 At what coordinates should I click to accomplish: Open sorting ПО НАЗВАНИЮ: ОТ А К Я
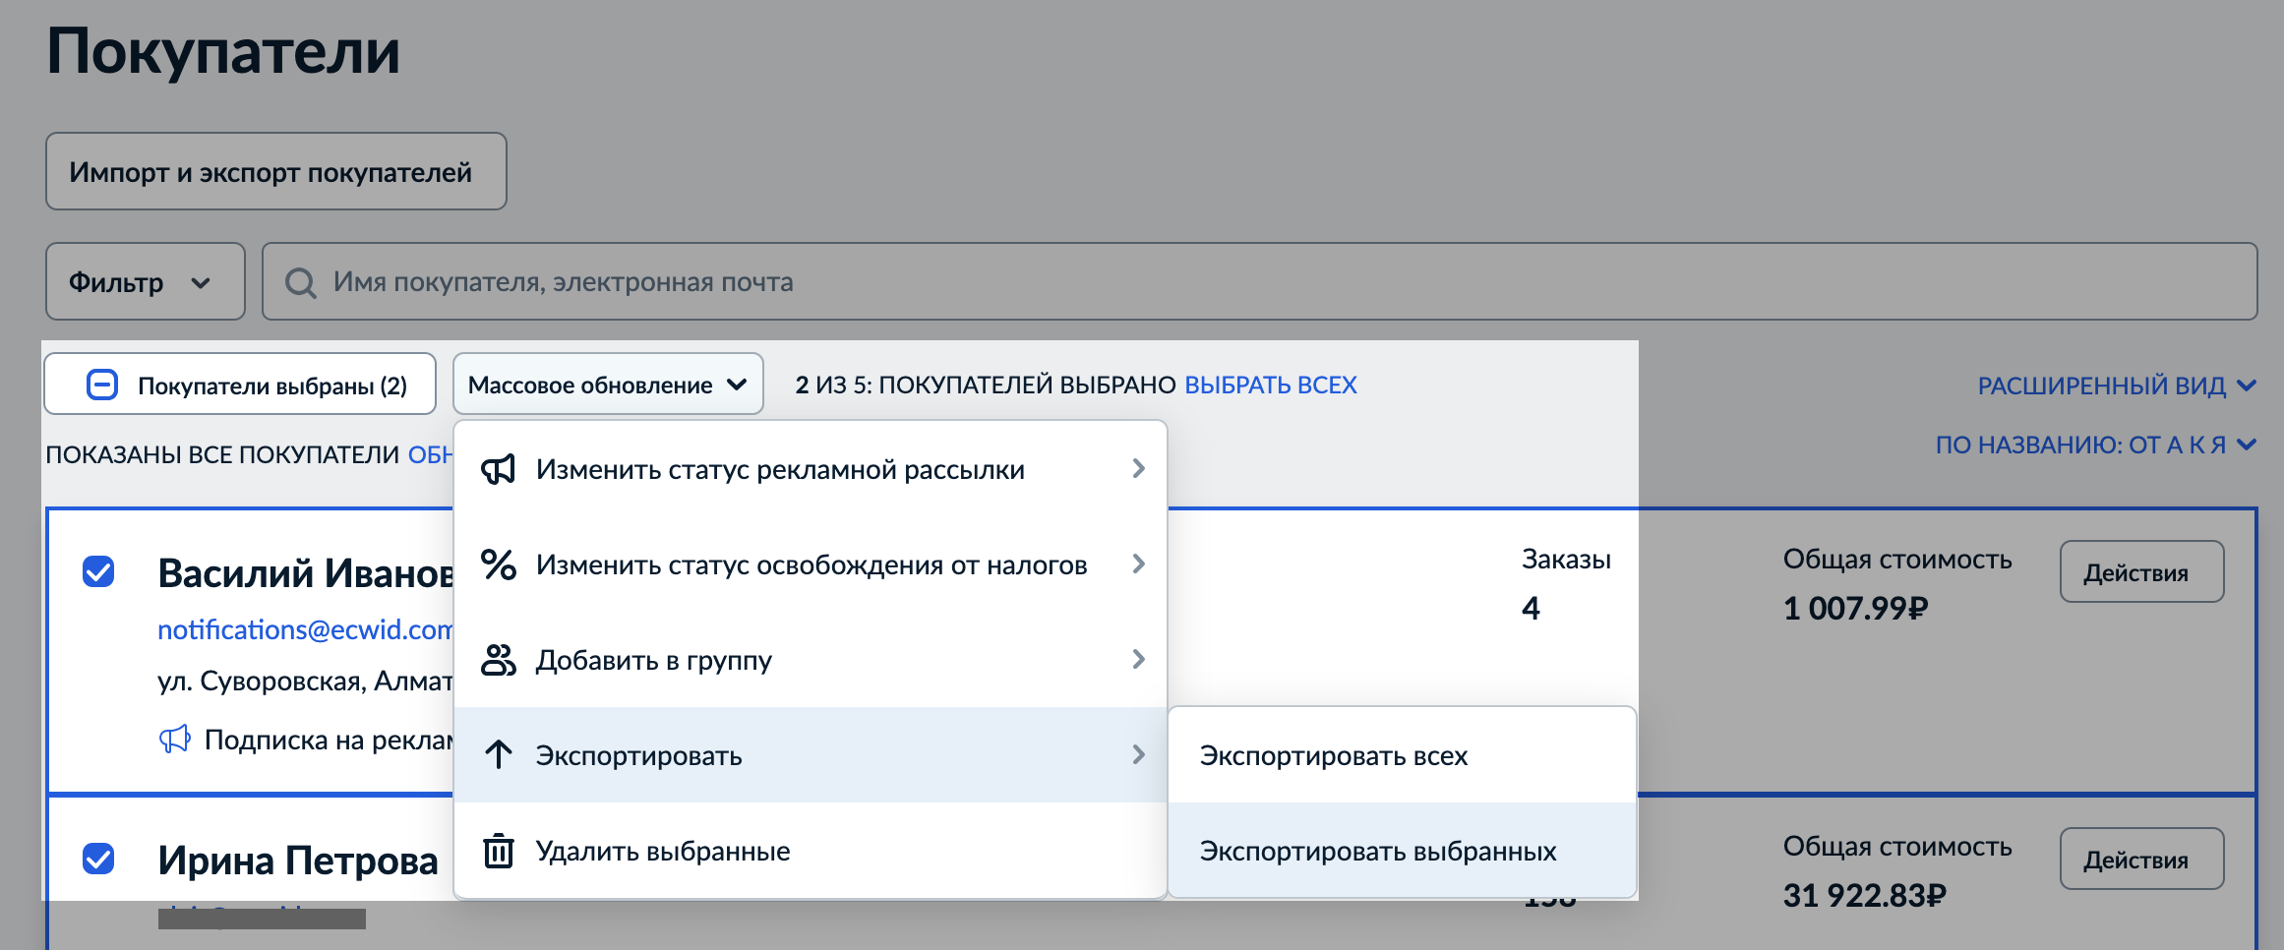[2095, 445]
